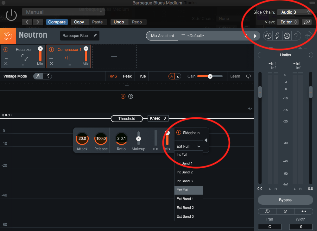Click the Ratio 2.0:1 knob
This screenshot has width=317, height=231.
tap(121, 139)
